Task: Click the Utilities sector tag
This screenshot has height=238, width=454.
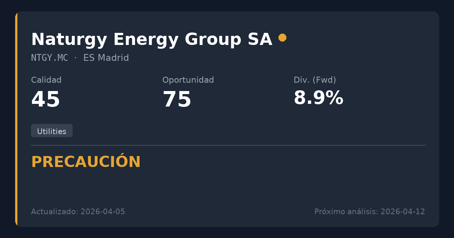Action: coord(52,131)
